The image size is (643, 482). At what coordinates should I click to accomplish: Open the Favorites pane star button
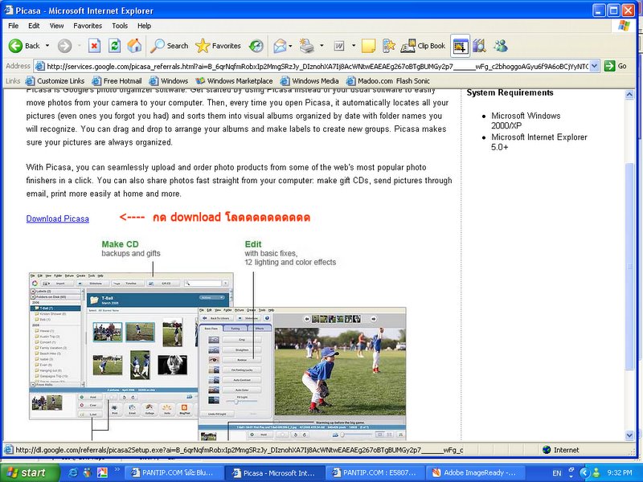click(218, 46)
